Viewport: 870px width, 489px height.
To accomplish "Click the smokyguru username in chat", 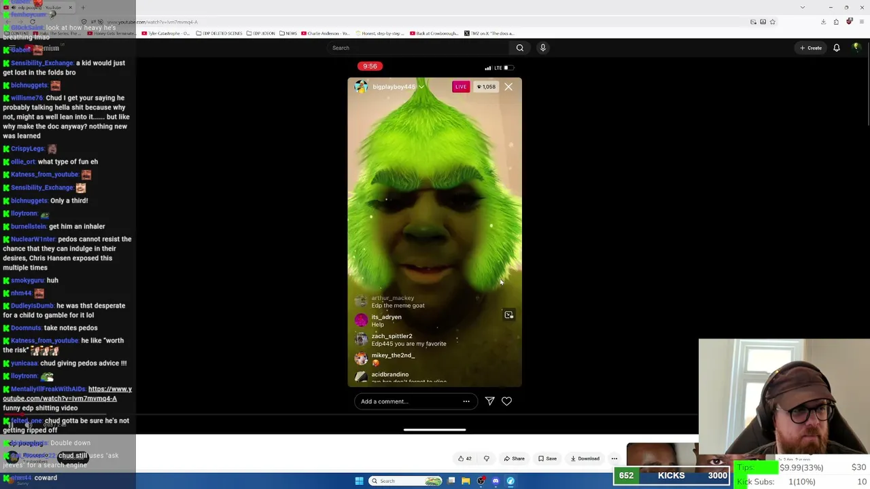I will coord(27,280).
